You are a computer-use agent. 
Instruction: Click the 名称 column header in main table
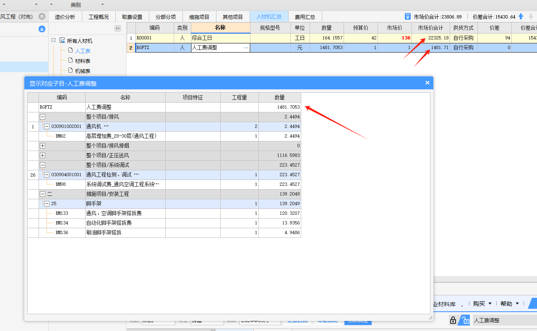click(220, 28)
